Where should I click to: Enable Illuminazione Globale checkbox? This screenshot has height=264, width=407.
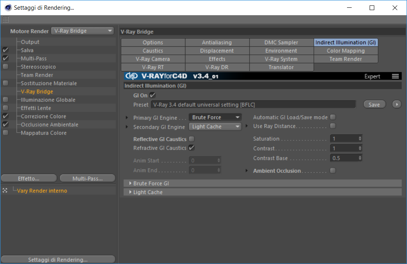coord(5,100)
